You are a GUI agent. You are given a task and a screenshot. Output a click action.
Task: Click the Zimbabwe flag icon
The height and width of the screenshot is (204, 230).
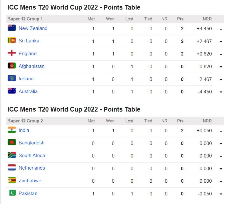pos(12,180)
